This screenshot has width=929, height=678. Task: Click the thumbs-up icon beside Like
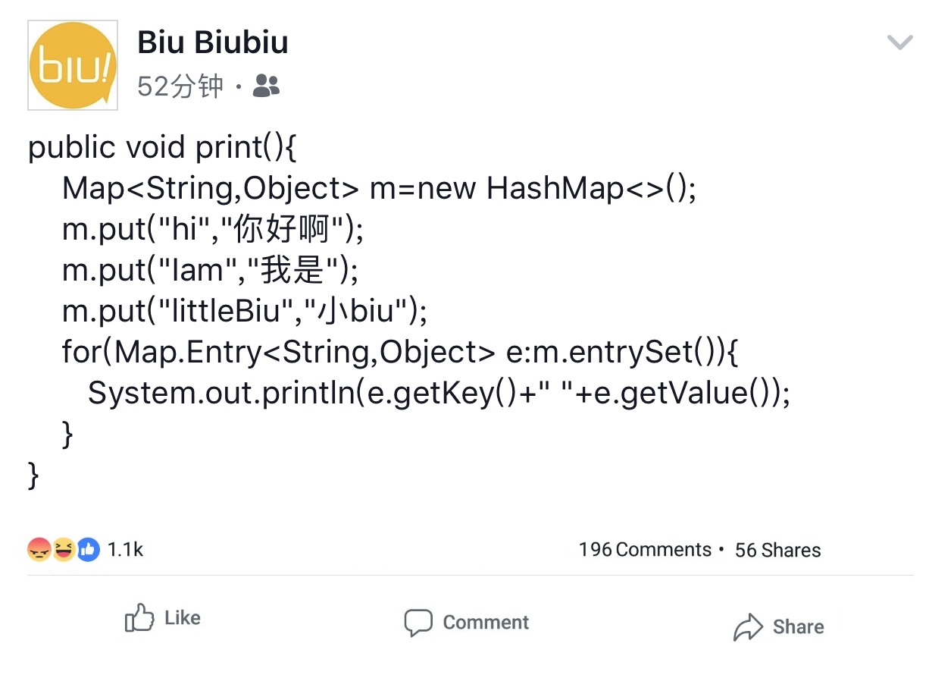tap(139, 618)
